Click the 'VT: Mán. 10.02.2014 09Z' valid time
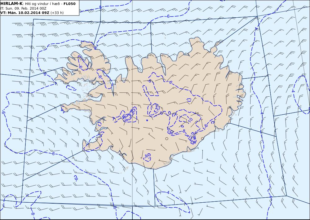The height and width of the screenshot is (220, 310). coord(25,13)
